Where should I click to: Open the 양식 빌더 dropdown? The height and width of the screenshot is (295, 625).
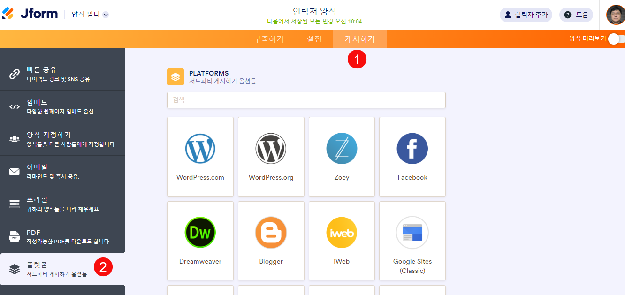tap(90, 15)
